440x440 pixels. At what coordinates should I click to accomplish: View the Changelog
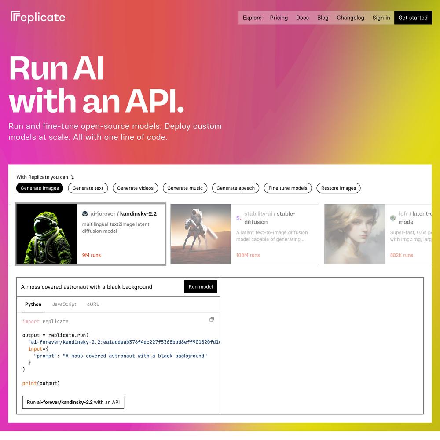point(350,18)
